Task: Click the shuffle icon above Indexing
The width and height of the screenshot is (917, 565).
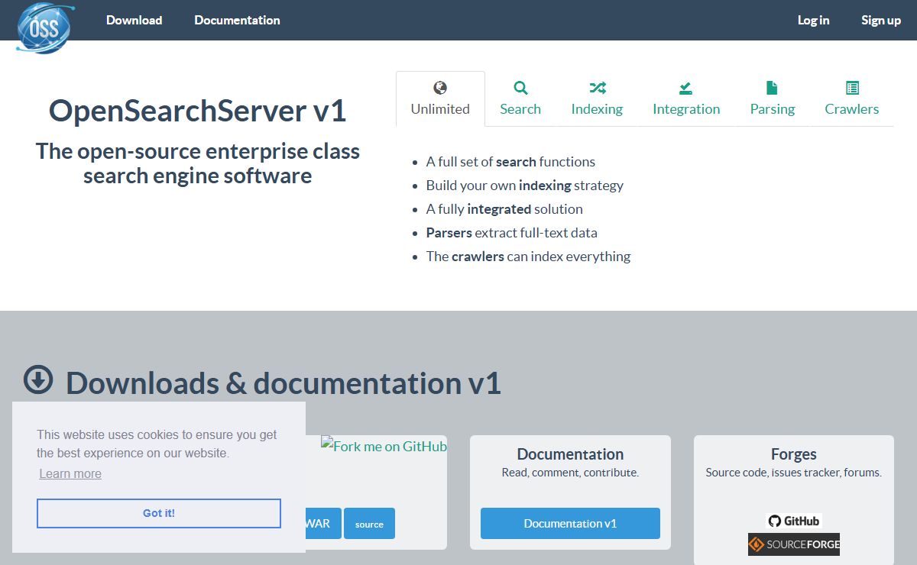Action: 597,88
